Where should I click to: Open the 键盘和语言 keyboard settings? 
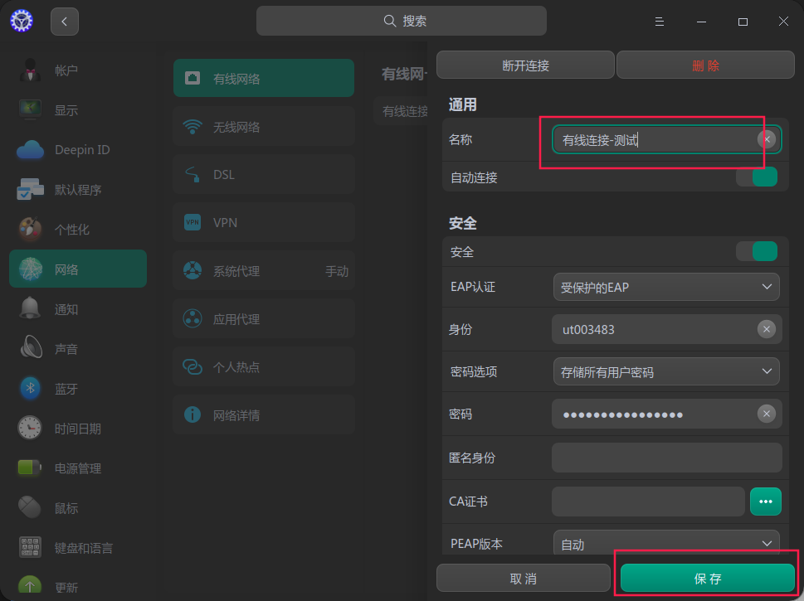pyautogui.click(x=78, y=548)
